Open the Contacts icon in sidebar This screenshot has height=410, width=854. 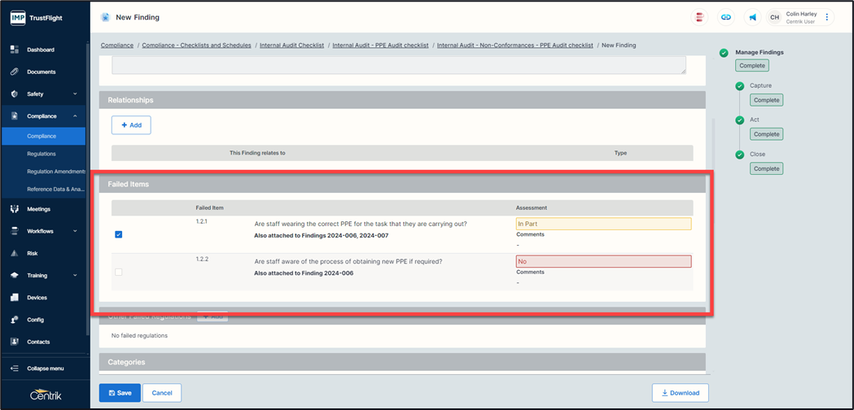click(x=15, y=342)
